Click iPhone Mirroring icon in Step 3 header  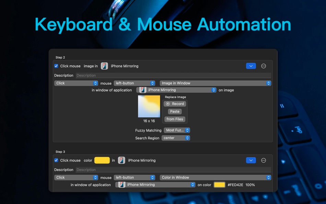click(121, 160)
